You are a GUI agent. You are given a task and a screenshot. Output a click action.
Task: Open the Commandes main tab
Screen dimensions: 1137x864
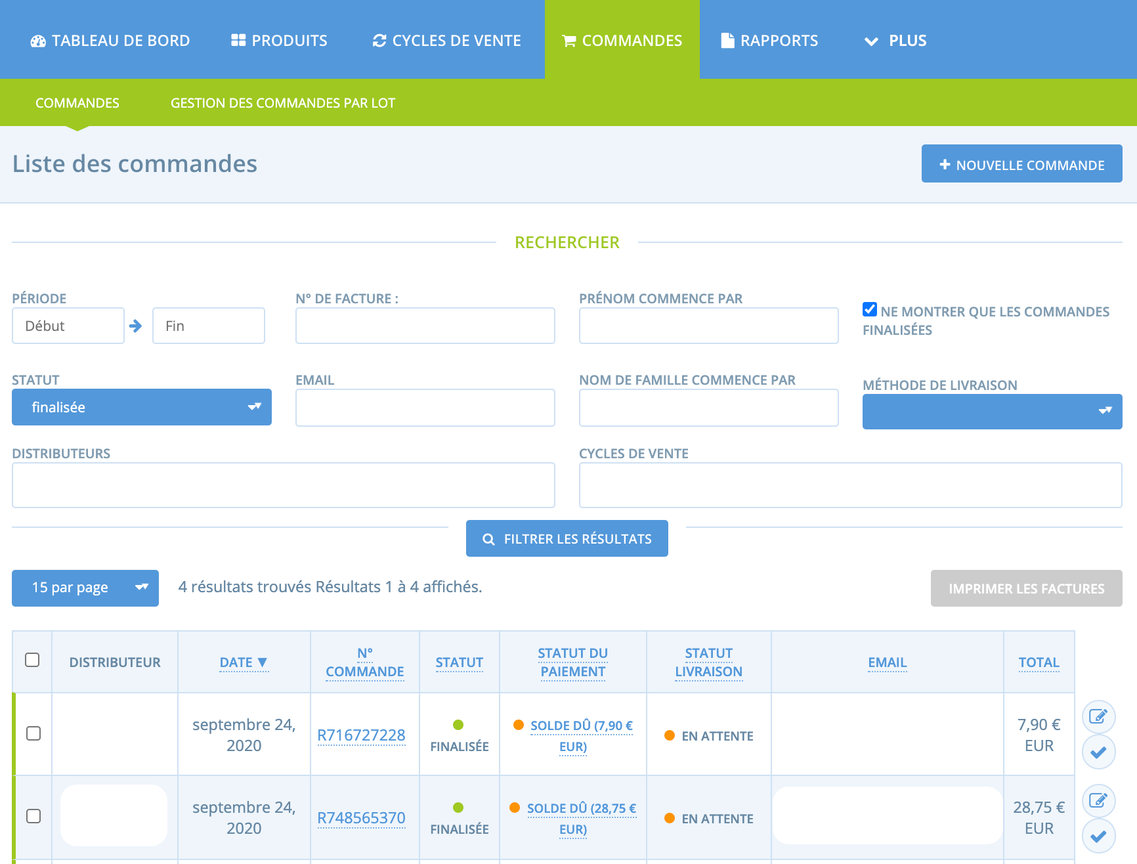pyautogui.click(x=622, y=41)
